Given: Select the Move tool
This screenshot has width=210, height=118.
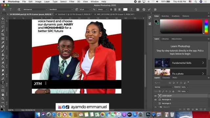Looking at the screenshot, I should [x=3, y=19].
